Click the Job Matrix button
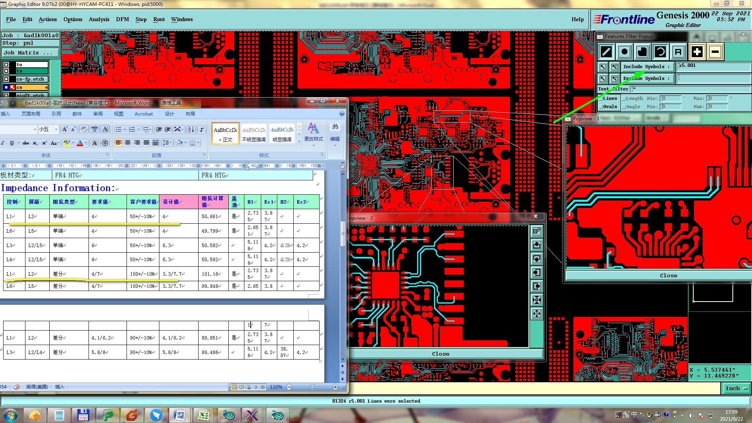The image size is (752, 423). coord(30,52)
